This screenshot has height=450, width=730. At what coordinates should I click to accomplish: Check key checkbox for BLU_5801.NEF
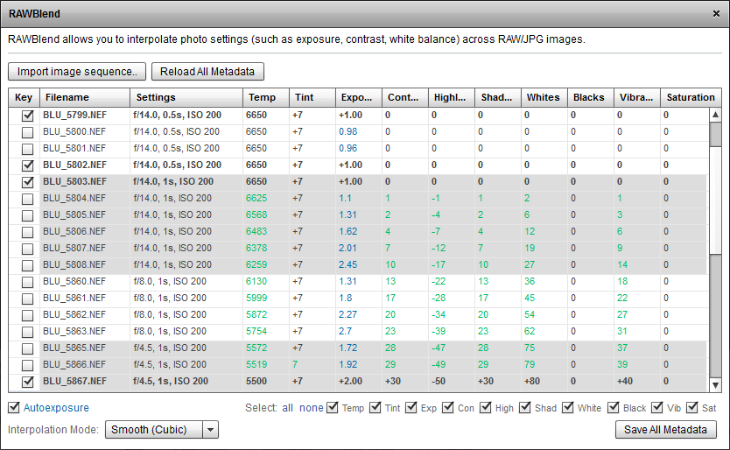[x=27, y=149]
